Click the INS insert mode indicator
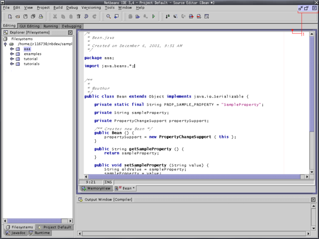319x239 pixels. [x=108, y=182]
